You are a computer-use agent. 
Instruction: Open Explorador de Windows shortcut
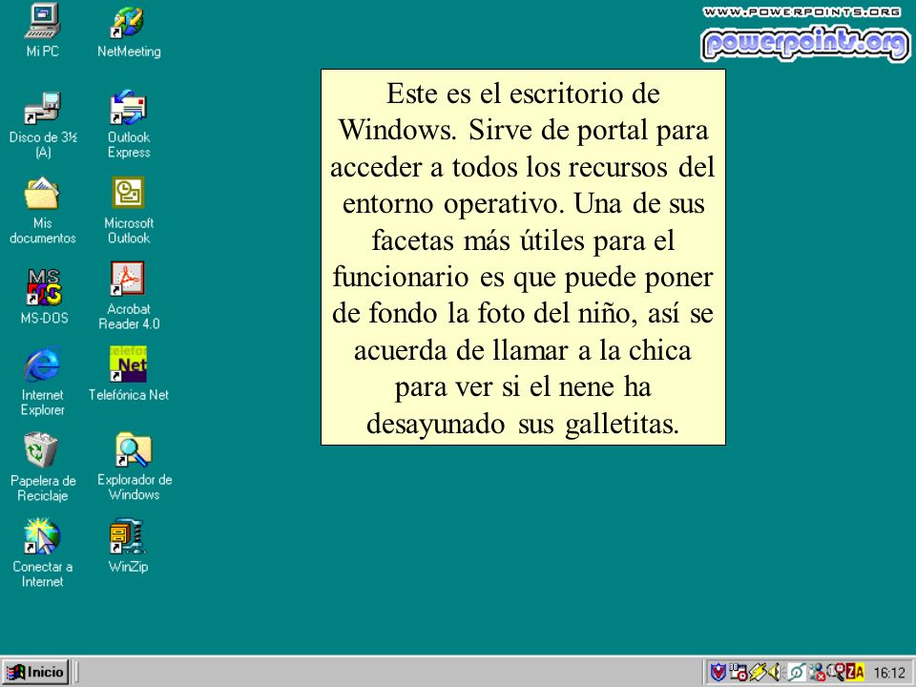[x=134, y=468]
